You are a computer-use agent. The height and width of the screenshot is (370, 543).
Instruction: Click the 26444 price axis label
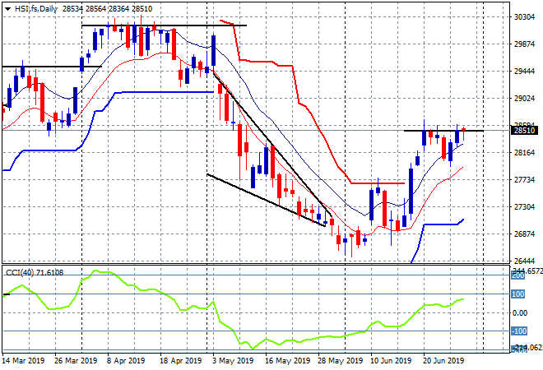pyautogui.click(x=525, y=261)
